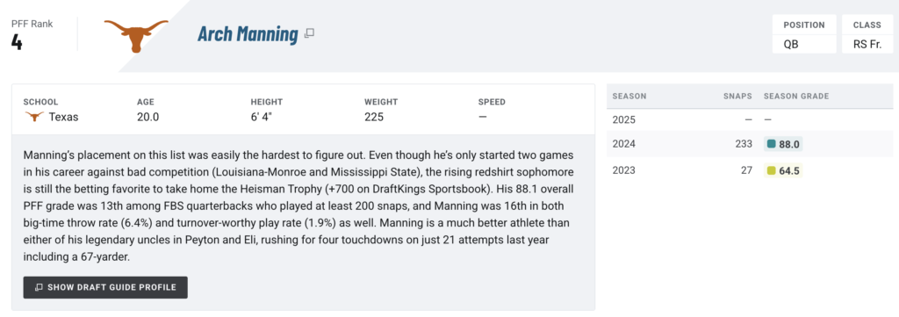This screenshot has height=317, width=899.
Task: Click the Texas Longhorns logo in header
Action: [136, 35]
